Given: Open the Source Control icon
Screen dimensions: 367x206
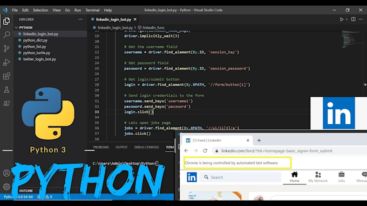Looking at the screenshot, I should tap(6, 48).
